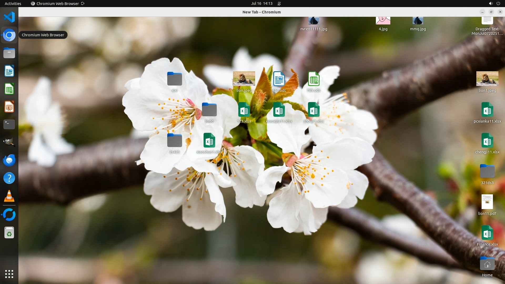
Task: Click the Help question mark icon
Action: click(9, 178)
